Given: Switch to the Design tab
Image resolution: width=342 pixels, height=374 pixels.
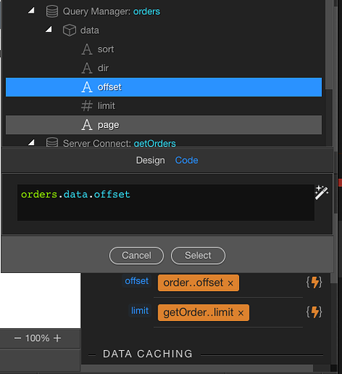Looking at the screenshot, I should coord(150,160).
